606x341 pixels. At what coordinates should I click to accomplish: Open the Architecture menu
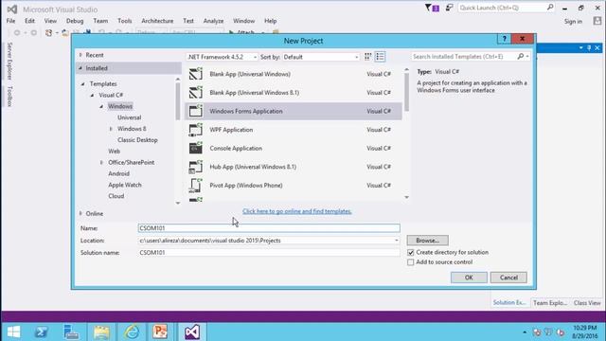(157, 21)
